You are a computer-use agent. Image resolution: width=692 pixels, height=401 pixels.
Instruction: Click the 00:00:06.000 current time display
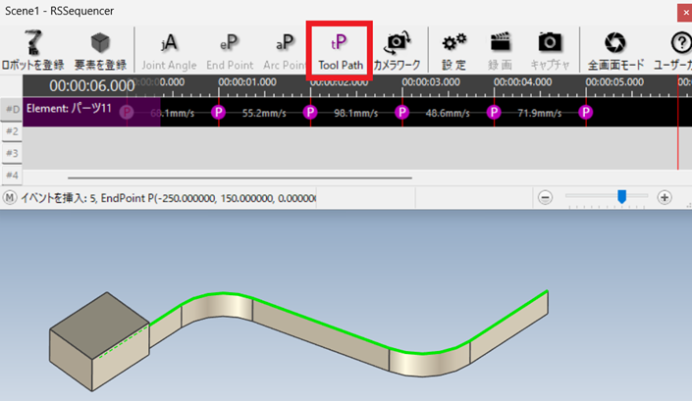coord(92,85)
